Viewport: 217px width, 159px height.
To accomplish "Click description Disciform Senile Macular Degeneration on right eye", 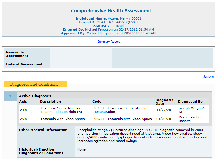I will tap(62, 110).
